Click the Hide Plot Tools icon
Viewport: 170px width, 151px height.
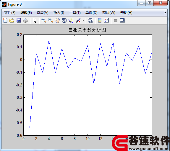point(116,20)
